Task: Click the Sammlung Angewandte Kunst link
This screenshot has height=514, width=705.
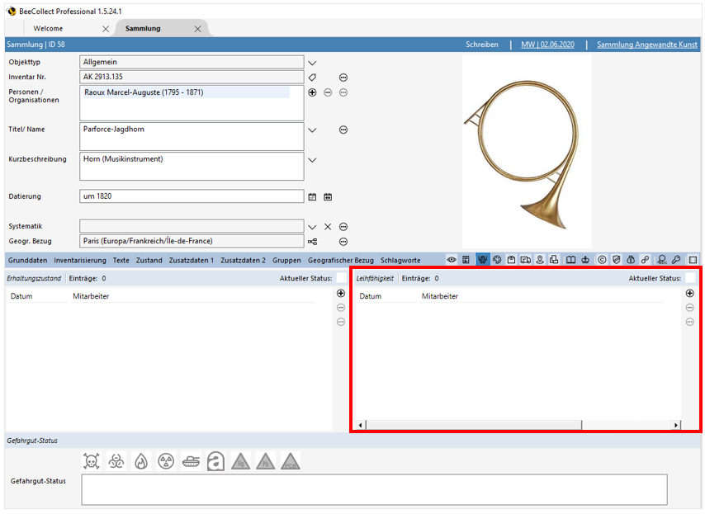Action: (x=646, y=45)
